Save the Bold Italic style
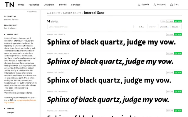The height and width of the screenshot is (117, 188). (x=170, y=92)
